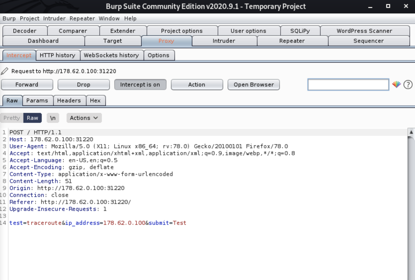Click the Accept-Encoding header line

tap(62, 167)
